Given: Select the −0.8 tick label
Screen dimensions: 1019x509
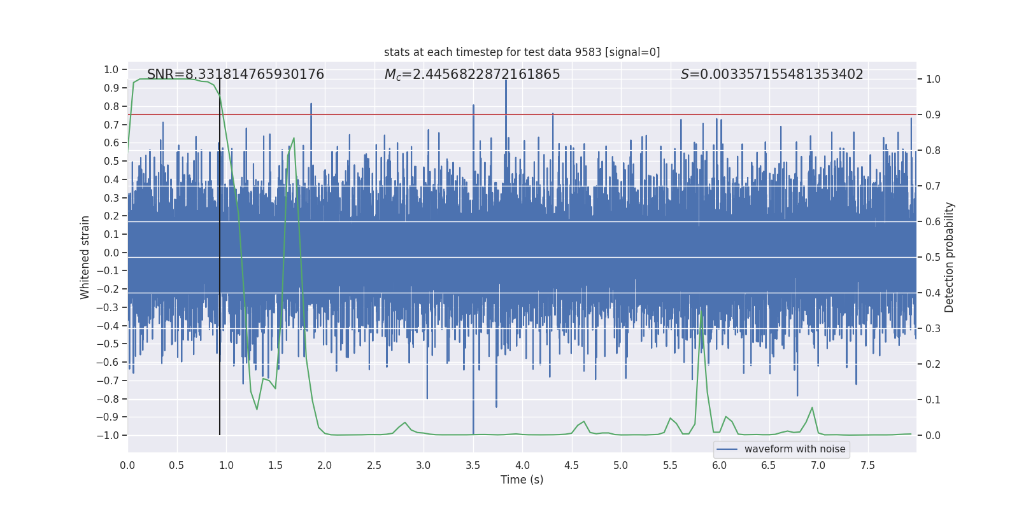Looking at the screenshot, I should pos(108,399).
